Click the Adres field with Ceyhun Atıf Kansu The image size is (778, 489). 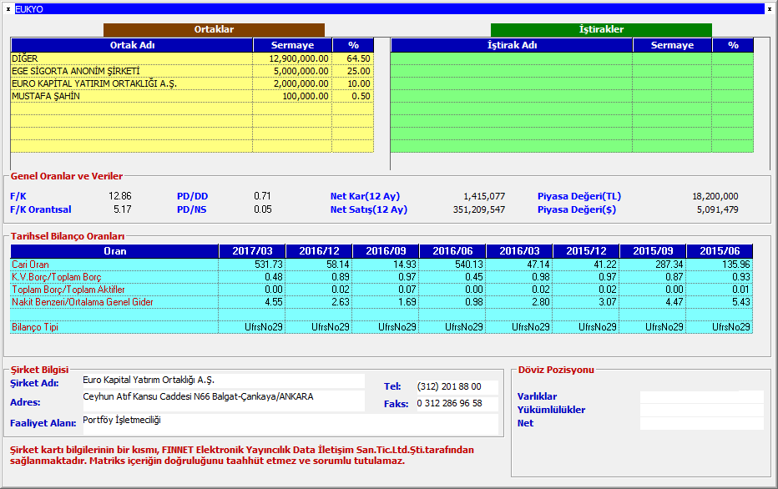[223, 401]
